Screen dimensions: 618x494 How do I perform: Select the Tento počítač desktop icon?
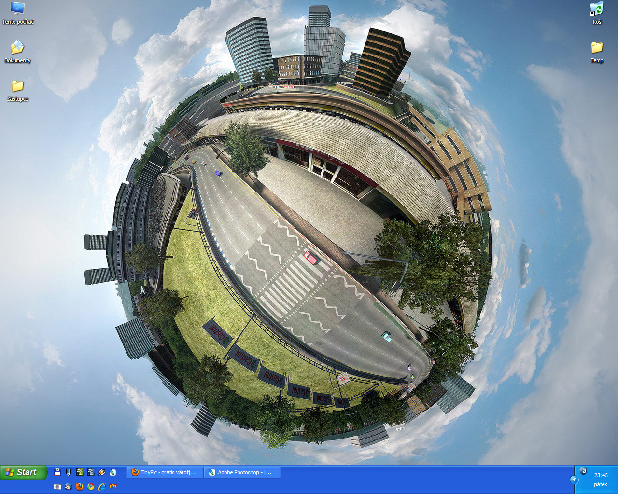[x=18, y=13]
